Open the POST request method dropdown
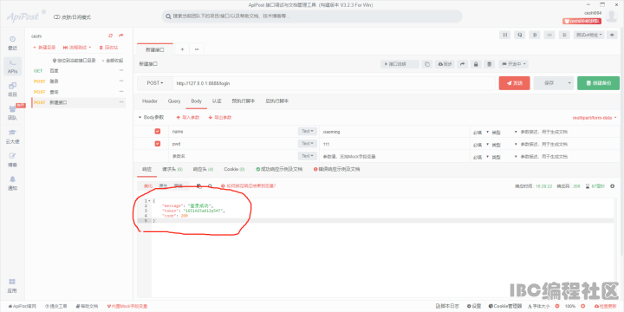 [155, 83]
